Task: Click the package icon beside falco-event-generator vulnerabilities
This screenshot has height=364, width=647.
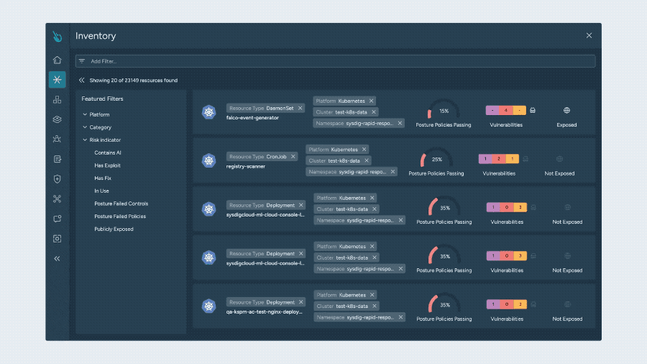Action: pyautogui.click(x=533, y=110)
